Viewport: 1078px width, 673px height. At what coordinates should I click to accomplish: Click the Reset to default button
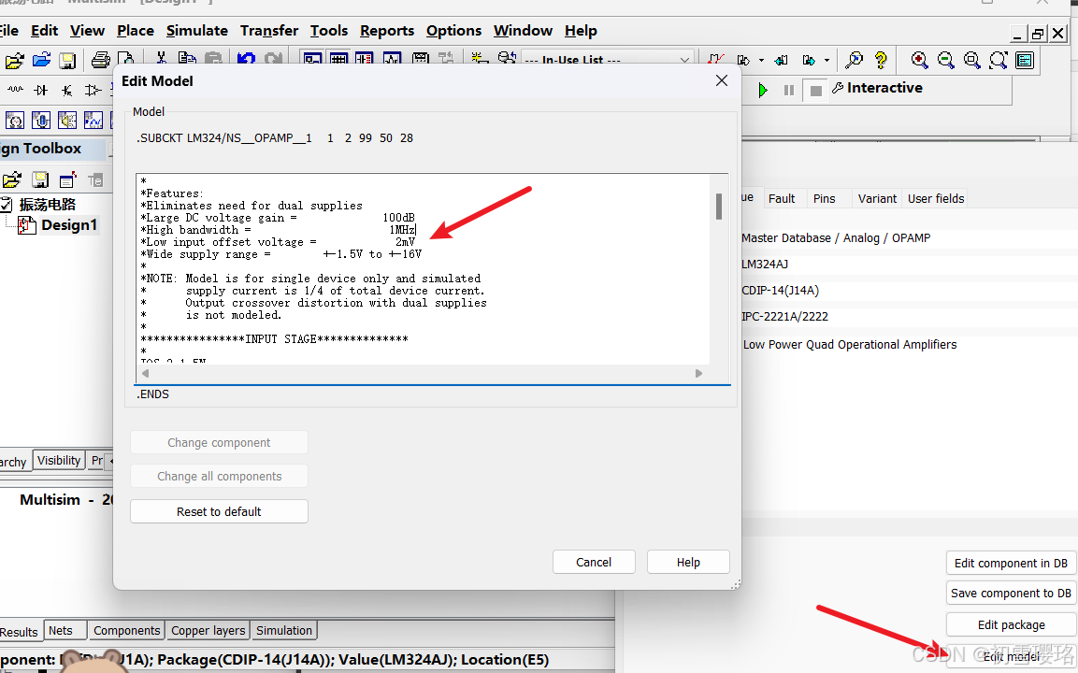(x=219, y=511)
